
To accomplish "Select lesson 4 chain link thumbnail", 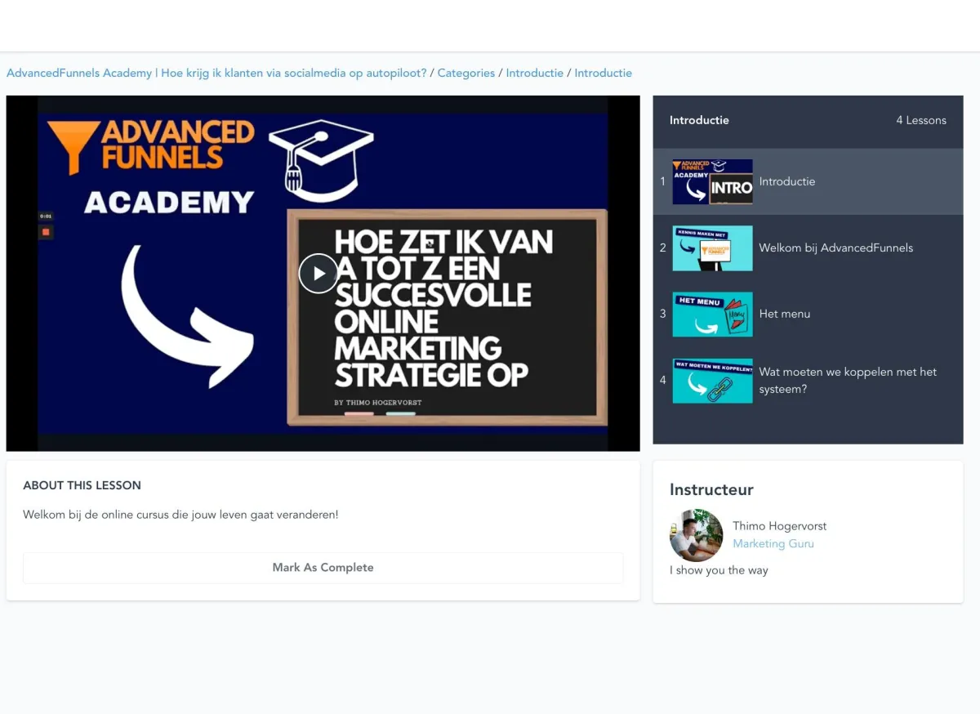I will click(x=712, y=381).
